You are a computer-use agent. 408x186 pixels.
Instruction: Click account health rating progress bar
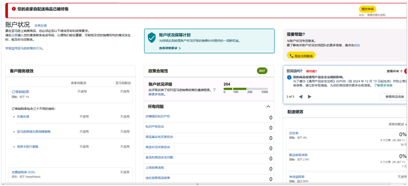pyautogui.click(x=246, y=89)
